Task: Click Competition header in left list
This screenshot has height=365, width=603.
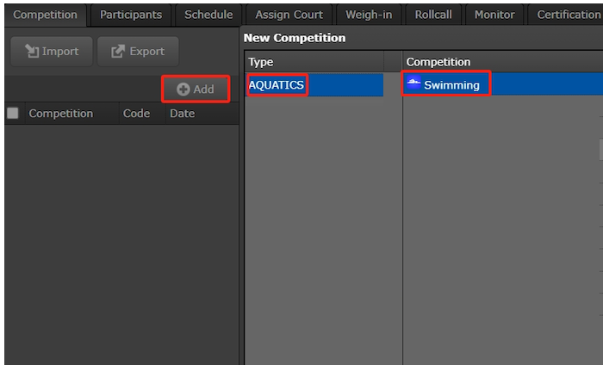Action: (60, 114)
